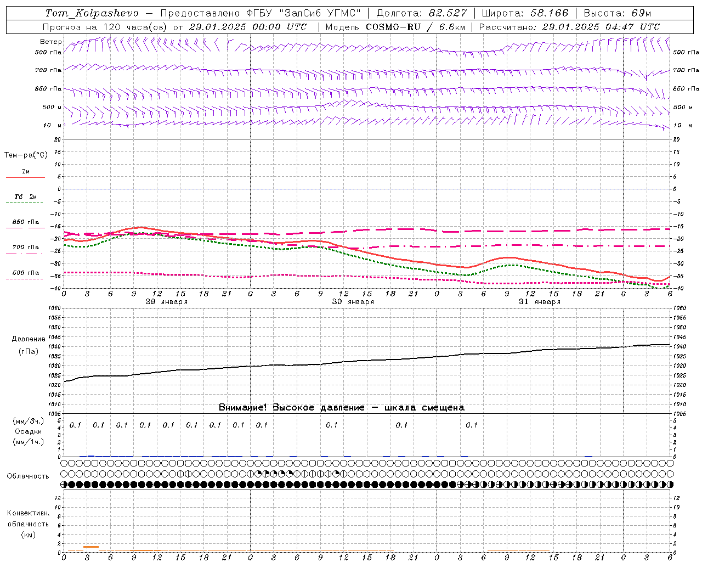Click the 500 гПа temperature legend entry
Viewport: 702px width, 562px height.
tap(25, 273)
